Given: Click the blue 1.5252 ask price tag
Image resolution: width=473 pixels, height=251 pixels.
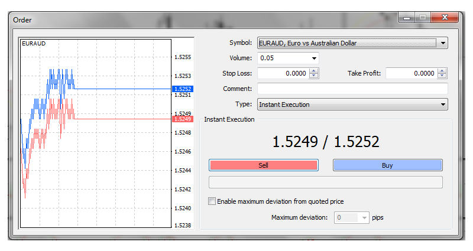Looking at the screenshot, I should pos(183,89).
